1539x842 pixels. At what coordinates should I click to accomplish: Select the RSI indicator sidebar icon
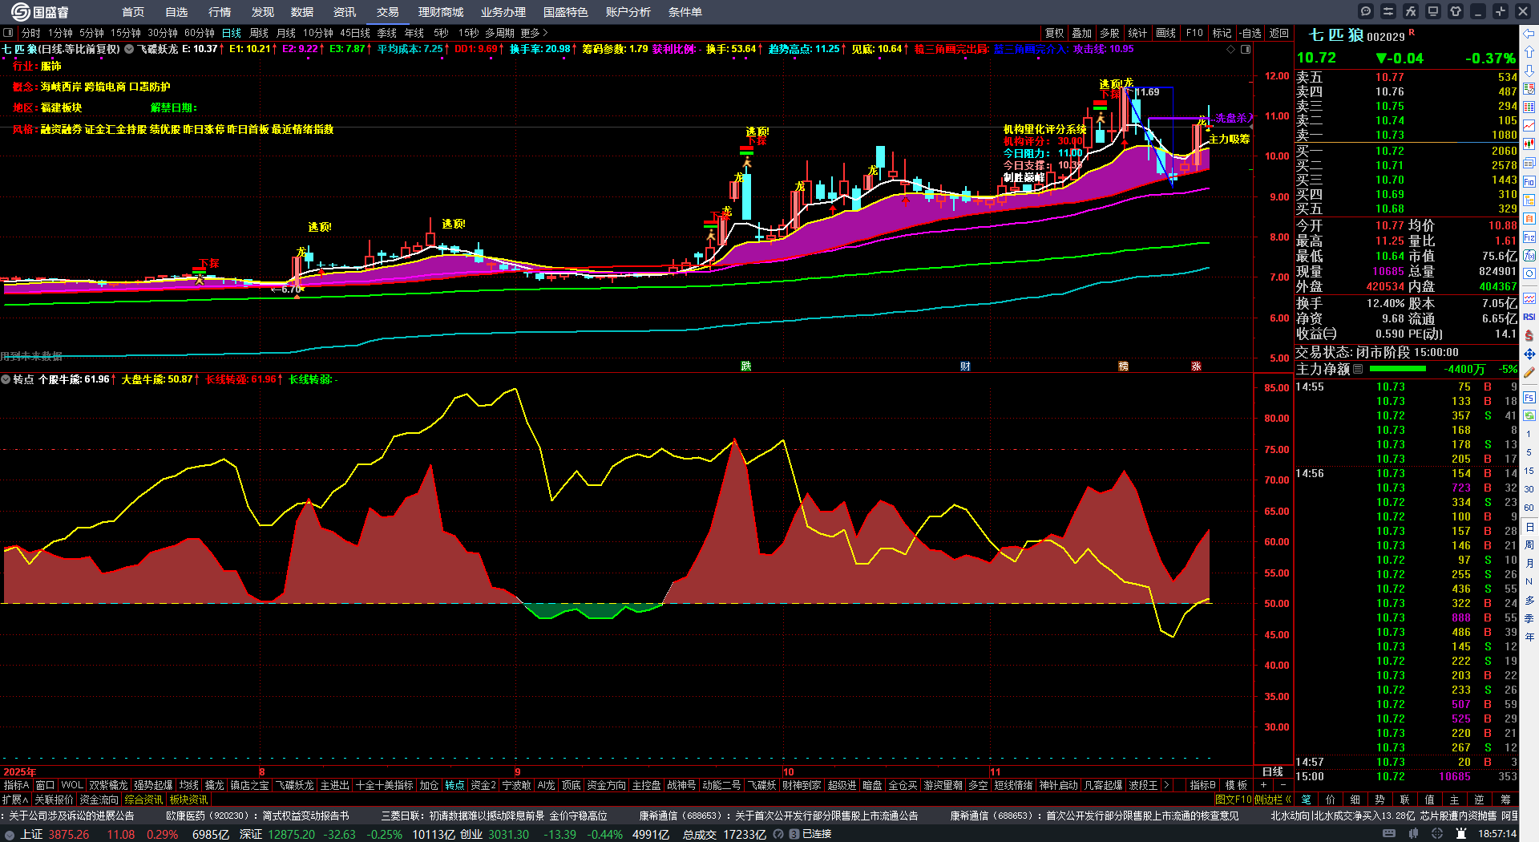[1529, 317]
